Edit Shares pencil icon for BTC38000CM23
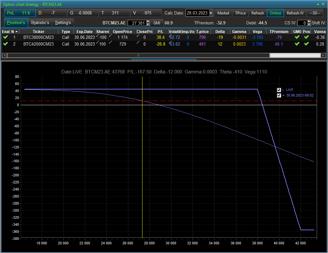Viewport: 328px width, 253px height. (97, 36)
